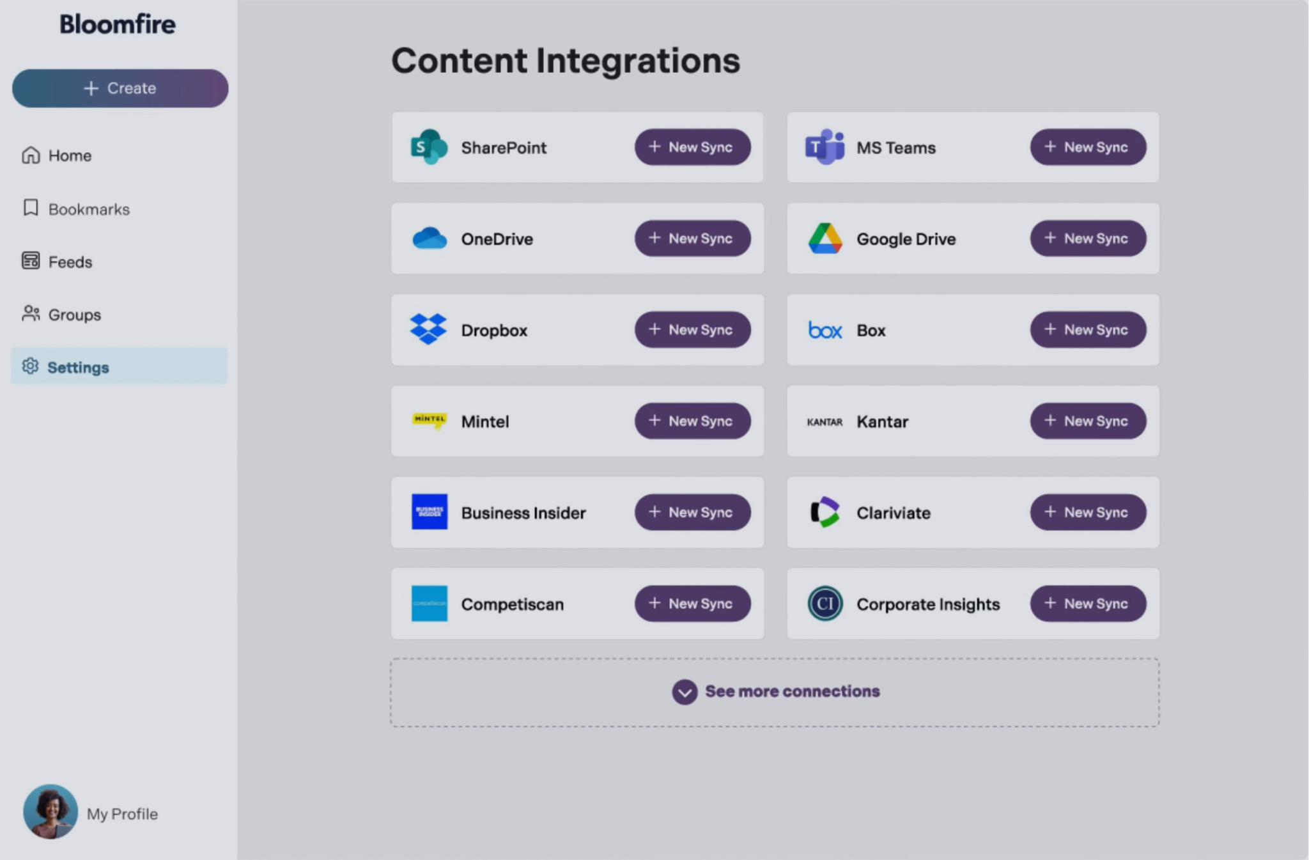This screenshot has width=1309, height=860.
Task: Click the Google Drive icon
Action: [825, 238]
